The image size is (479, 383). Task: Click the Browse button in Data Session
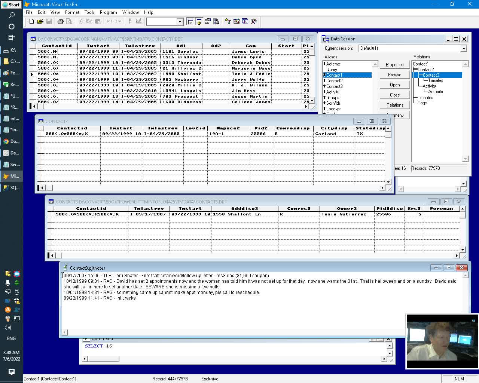[x=394, y=75]
